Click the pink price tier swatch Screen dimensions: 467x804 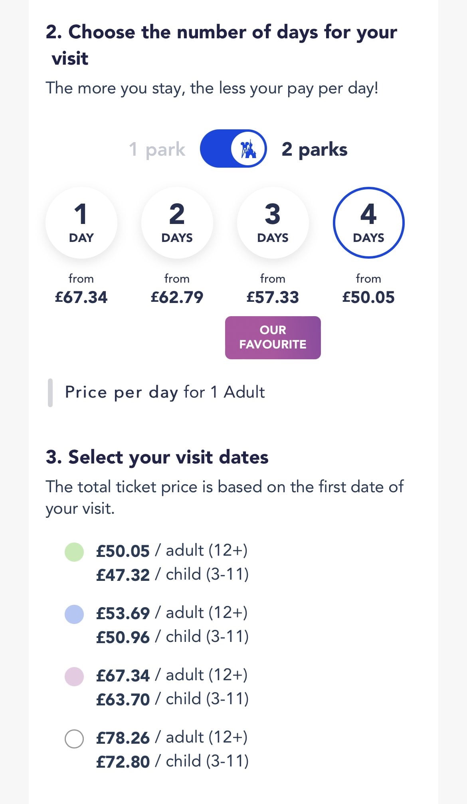point(74,677)
